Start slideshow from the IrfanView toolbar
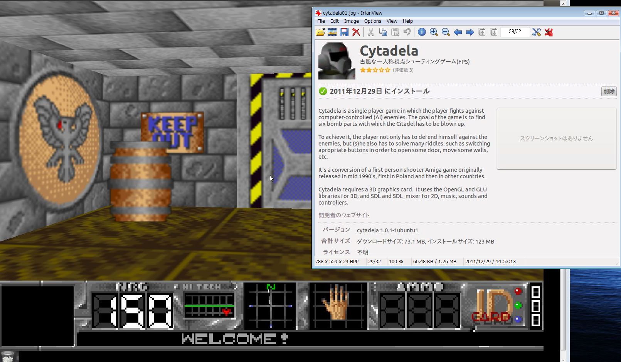 pos(332,32)
